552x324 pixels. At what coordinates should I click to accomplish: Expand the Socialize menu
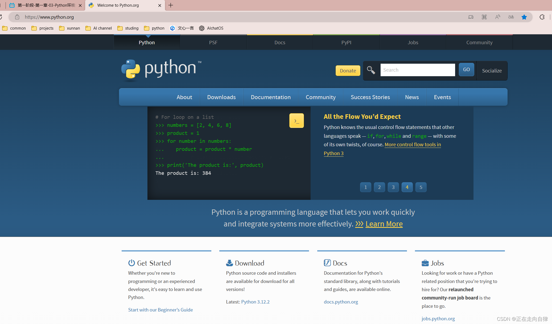coord(492,71)
